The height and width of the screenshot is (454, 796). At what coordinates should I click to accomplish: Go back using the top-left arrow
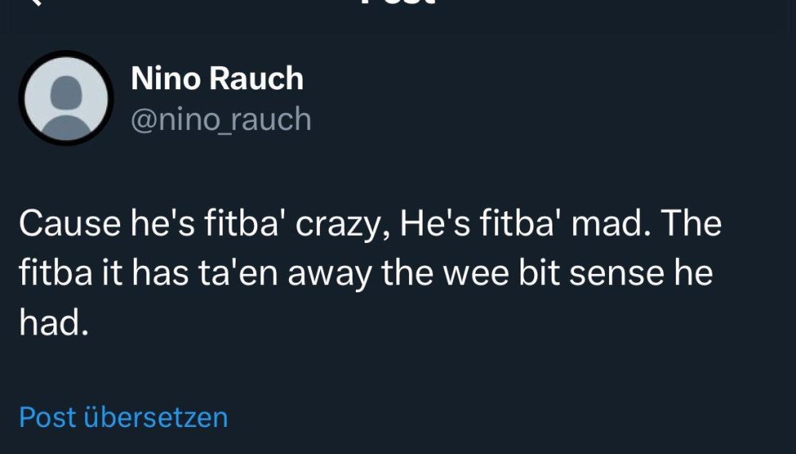[x=33, y=3]
